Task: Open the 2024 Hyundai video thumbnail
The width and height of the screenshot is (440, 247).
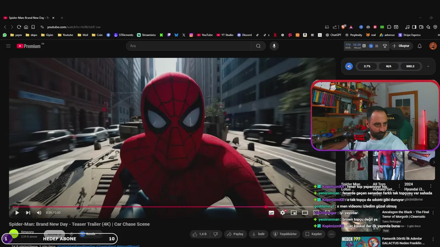Action: click(419, 165)
